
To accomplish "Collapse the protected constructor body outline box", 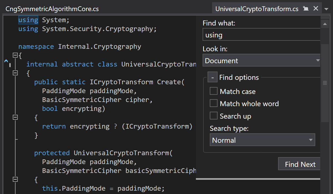I will (x=16, y=180).
